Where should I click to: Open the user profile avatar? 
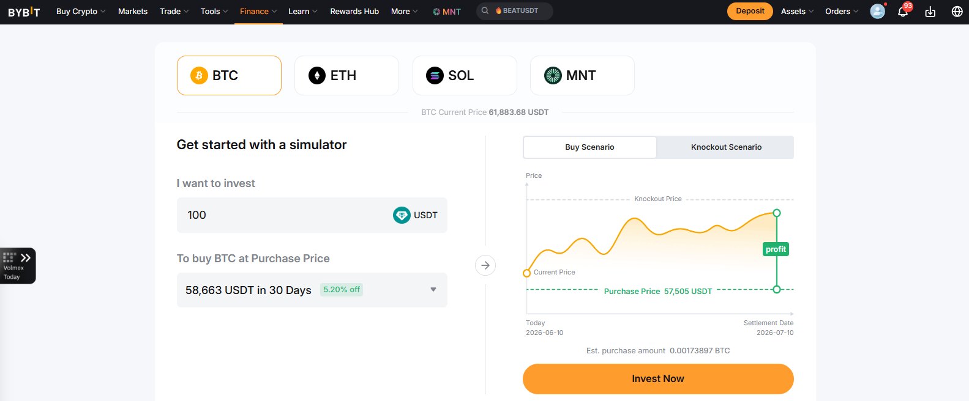click(x=877, y=12)
